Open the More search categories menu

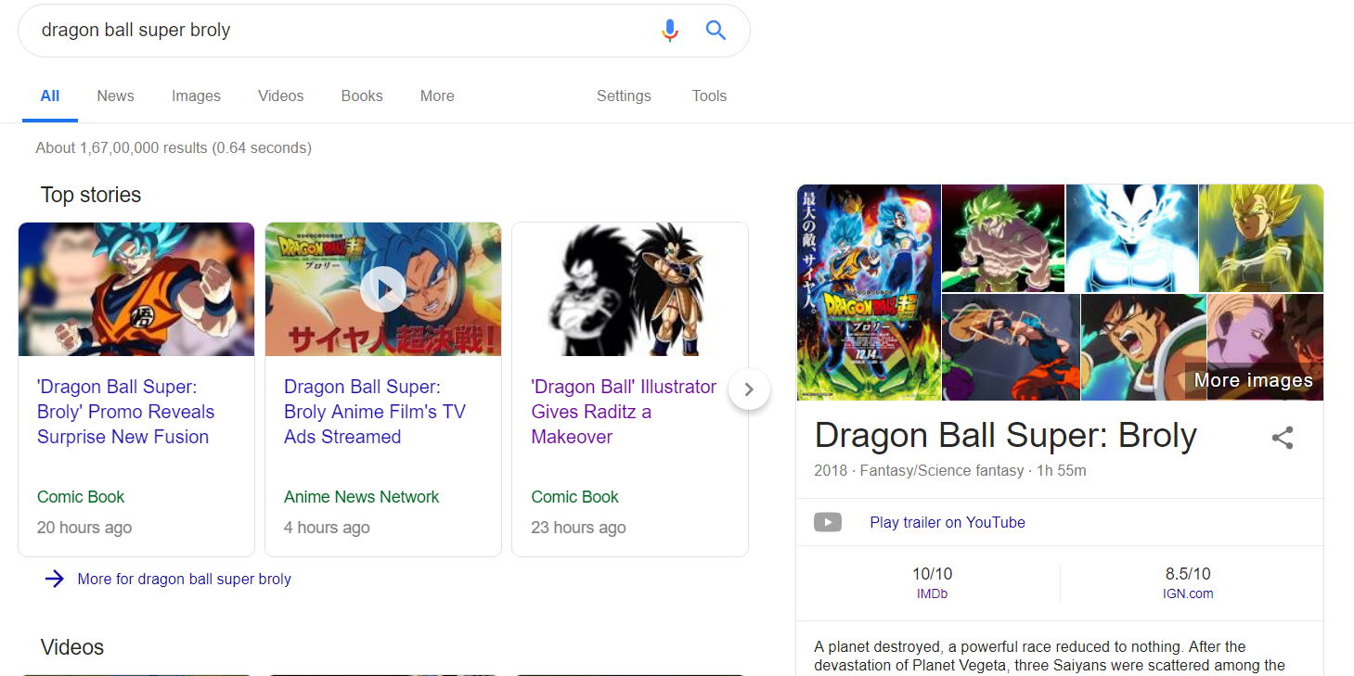[x=437, y=96]
